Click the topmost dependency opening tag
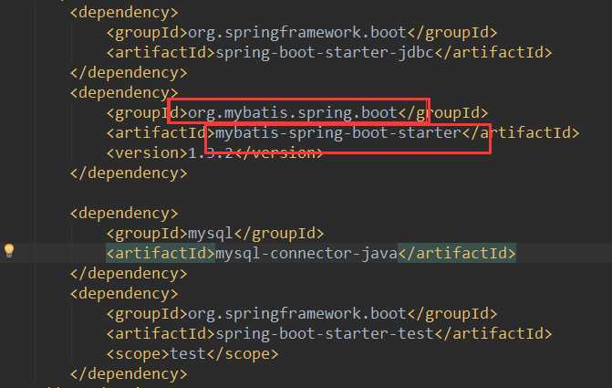Screen dimensions: 612x388 (124, 13)
